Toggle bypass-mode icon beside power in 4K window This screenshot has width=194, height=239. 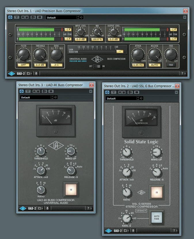28,91
